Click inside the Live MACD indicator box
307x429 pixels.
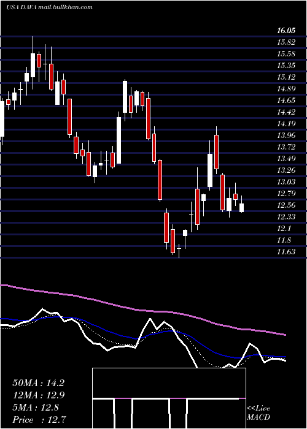169,398
